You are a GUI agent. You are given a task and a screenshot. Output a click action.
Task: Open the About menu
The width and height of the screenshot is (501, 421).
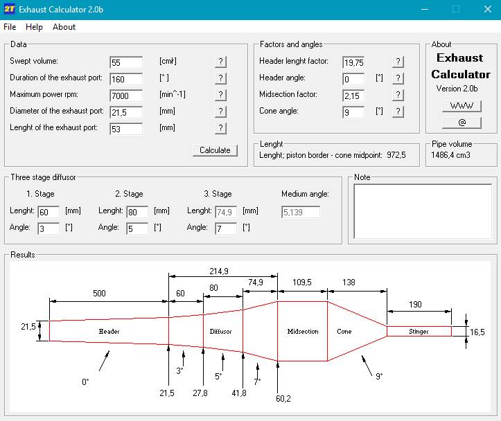64,27
